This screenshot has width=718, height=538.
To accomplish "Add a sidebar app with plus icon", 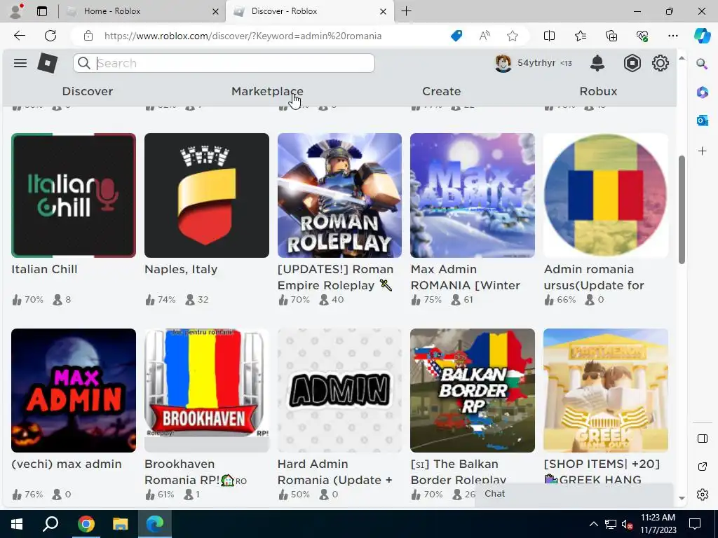I will [702, 151].
